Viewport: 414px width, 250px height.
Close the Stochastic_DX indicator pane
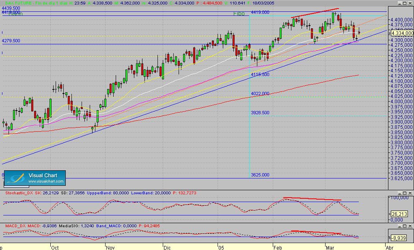click(410, 193)
